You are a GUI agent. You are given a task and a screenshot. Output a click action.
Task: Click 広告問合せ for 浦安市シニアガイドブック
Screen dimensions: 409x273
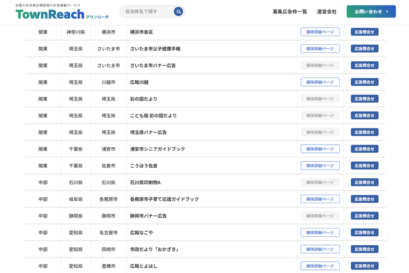(364, 149)
